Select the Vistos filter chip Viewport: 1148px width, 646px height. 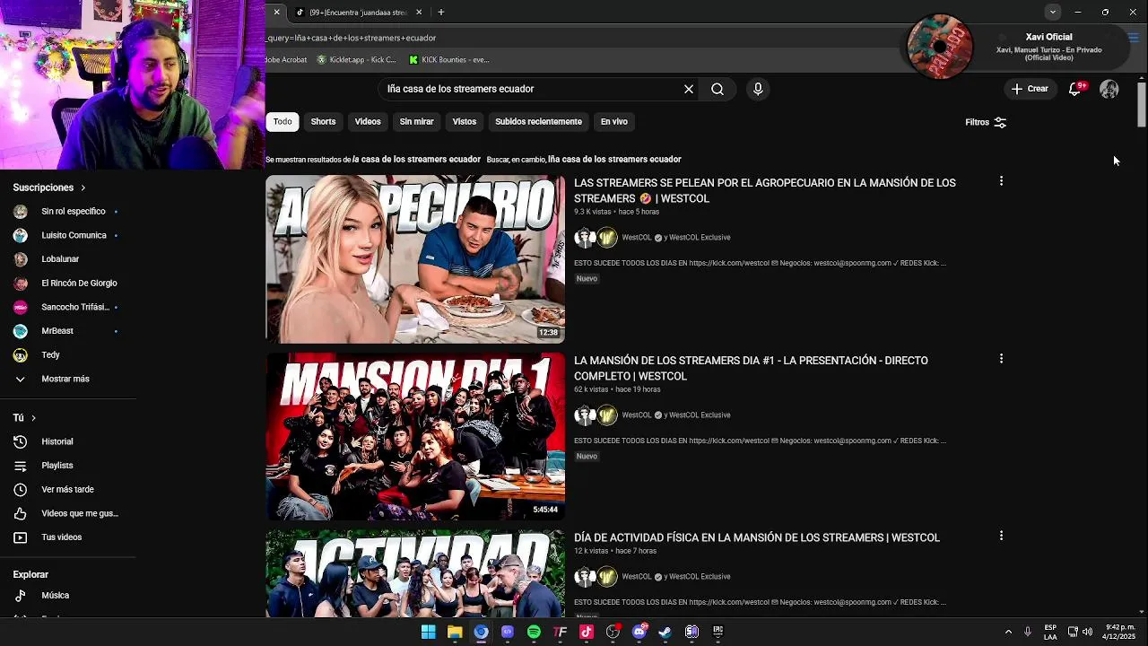tap(465, 121)
